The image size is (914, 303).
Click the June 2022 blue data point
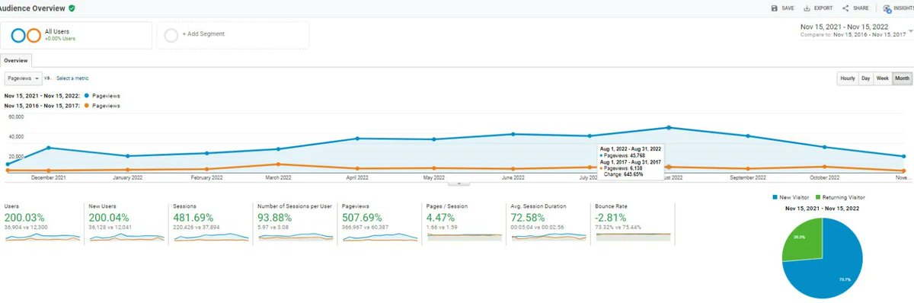coord(513,134)
